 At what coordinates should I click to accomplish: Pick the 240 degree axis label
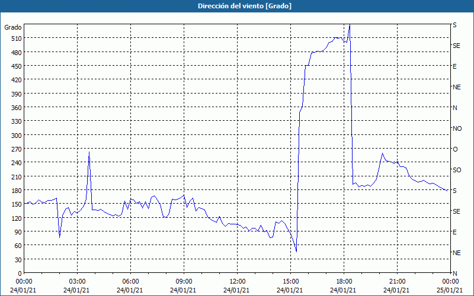coord(17,163)
